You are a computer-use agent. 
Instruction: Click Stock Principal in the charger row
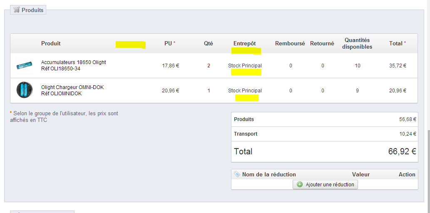tap(245, 90)
